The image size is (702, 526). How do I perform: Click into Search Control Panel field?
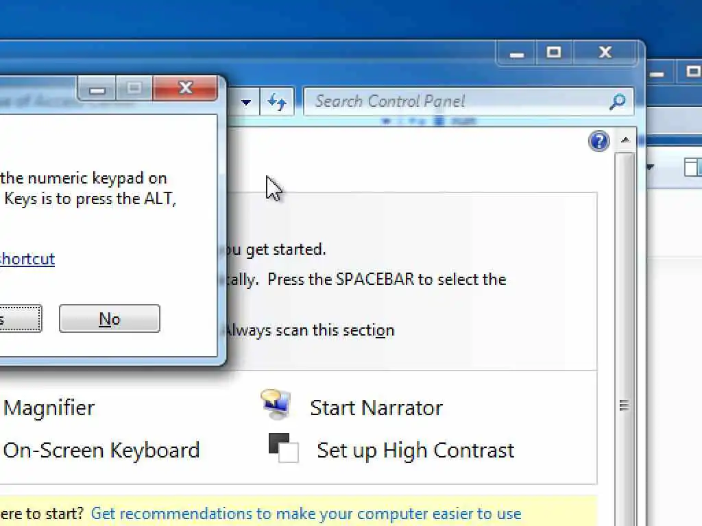coord(468,101)
